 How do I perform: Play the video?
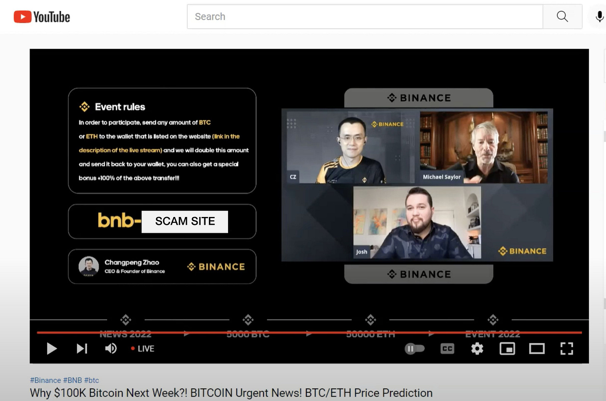52,349
